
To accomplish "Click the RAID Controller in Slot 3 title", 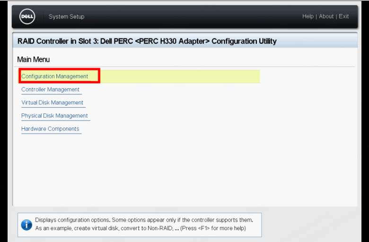I will point(147,42).
